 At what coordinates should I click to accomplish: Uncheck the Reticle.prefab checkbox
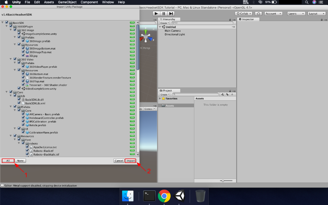click(x=23, y=125)
